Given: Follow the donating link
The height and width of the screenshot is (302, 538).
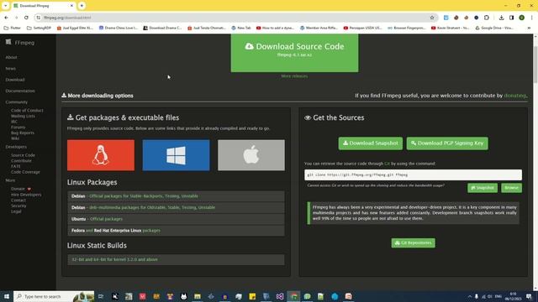Looking at the screenshot, I should tap(514, 96).
